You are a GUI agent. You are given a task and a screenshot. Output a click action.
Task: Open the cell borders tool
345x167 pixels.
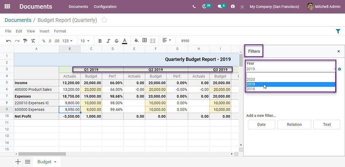coord(145,41)
